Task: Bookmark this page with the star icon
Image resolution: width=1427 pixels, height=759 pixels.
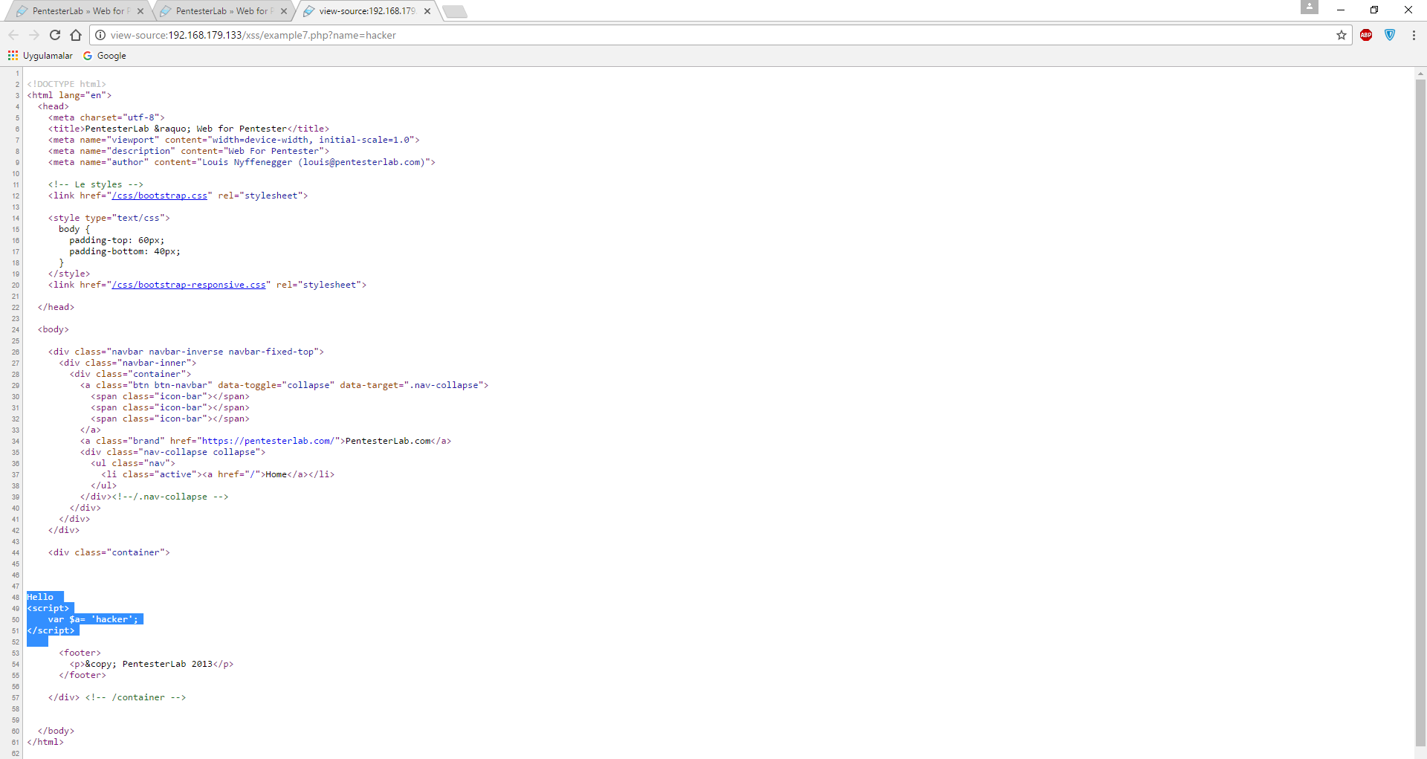Action: point(1342,35)
